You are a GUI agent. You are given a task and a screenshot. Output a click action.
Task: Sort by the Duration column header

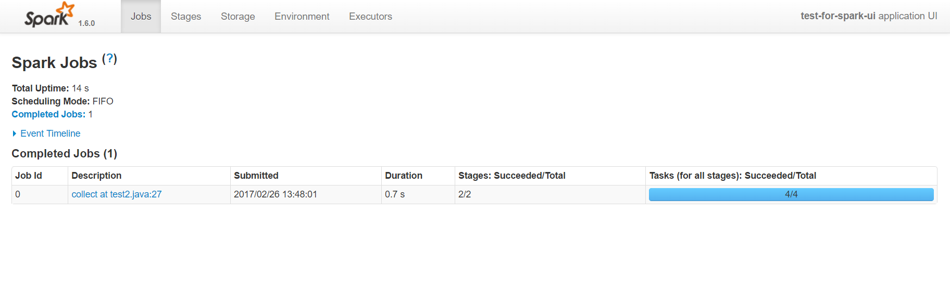[x=404, y=176]
